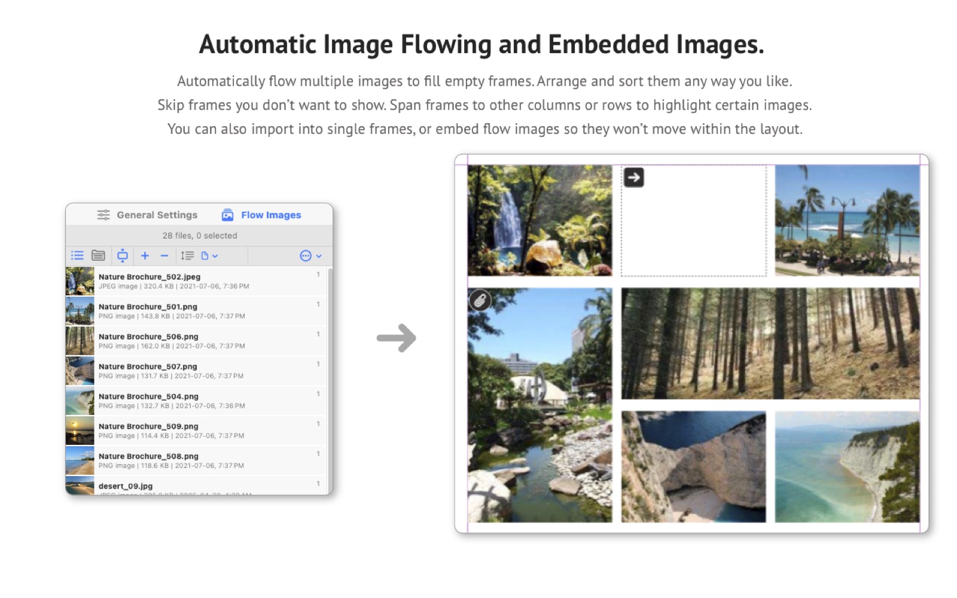Select Nature Brochure_501.png file row
This screenshot has width=957, height=598.
tap(196, 311)
